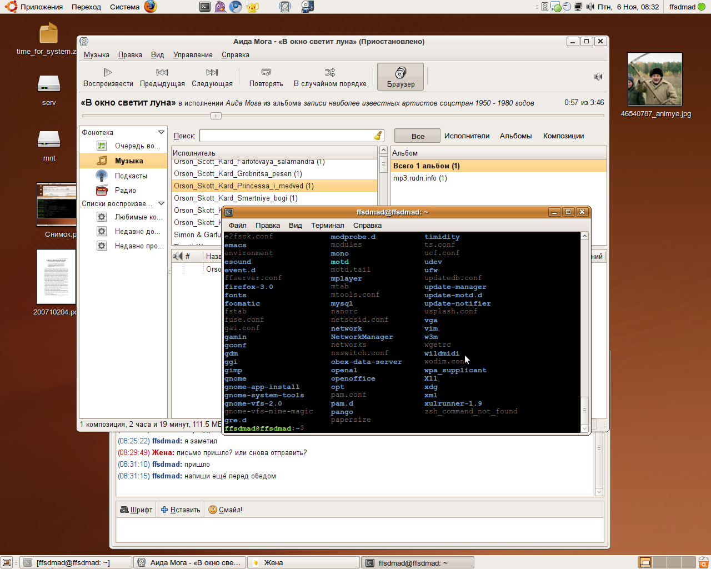Click the Исполнители search filter button
711x569 pixels.
point(467,136)
